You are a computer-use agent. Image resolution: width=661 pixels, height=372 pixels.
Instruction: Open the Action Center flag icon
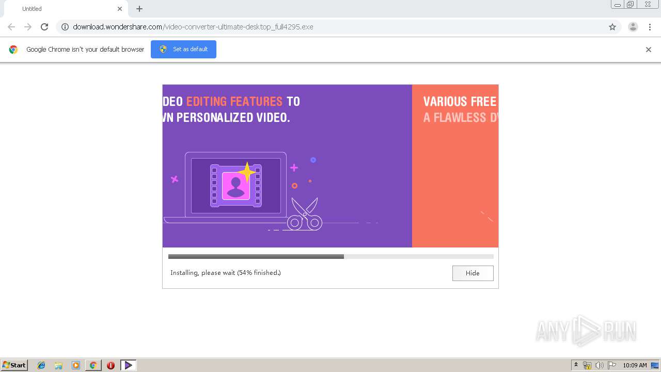click(612, 365)
